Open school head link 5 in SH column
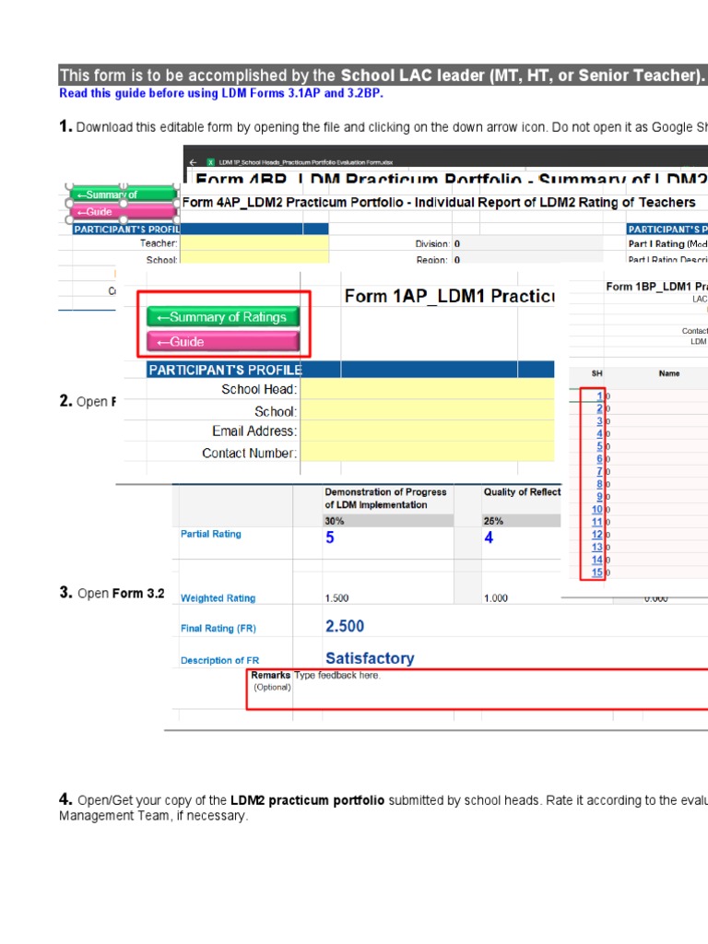Screen dimensions: 708x944 [599, 446]
